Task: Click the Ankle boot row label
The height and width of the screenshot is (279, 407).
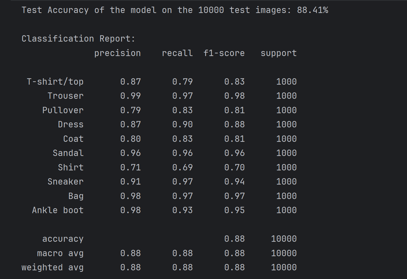Action: pyautogui.click(x=58, y=210)
